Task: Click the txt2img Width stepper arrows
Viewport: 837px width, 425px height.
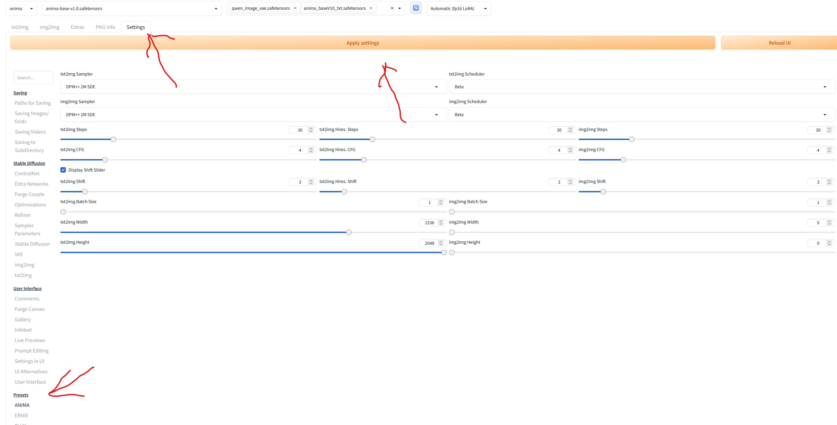Action: tap(441, 223)
